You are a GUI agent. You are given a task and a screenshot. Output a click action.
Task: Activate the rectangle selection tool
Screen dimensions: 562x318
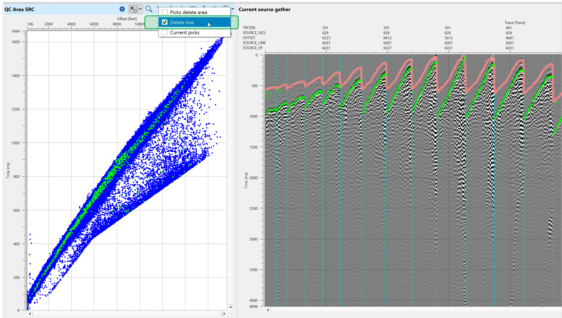133,9
